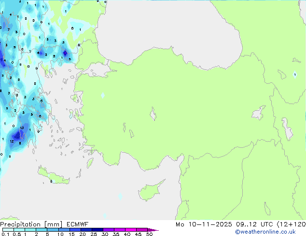Click the "09..12 UTC" time text
Image resolution: width=306 pixels, height=236 pixels.
(254, 224)
